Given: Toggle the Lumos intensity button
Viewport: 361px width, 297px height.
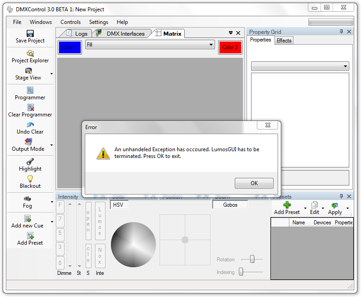Looking at the screenshot, I should 100,221.
